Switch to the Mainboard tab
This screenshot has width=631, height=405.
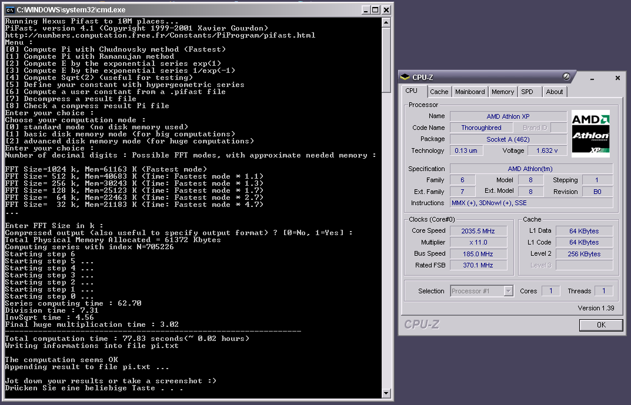[x=470, y=92]
